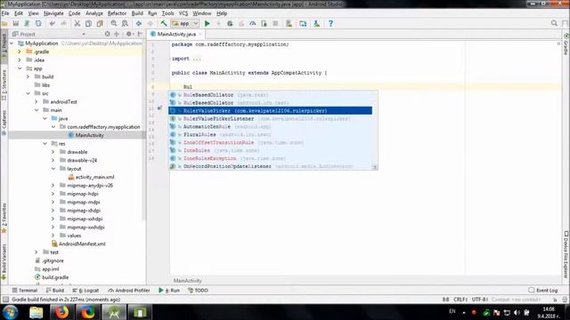
Task: Expand the .gradle folder
Action: pyautogui.click(x=20, y=52)
